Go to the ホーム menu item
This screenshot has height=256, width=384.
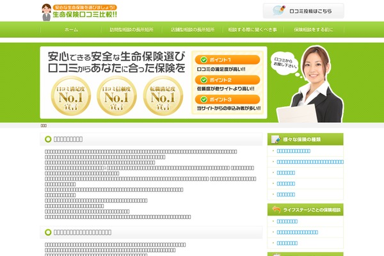pos(71,29)
